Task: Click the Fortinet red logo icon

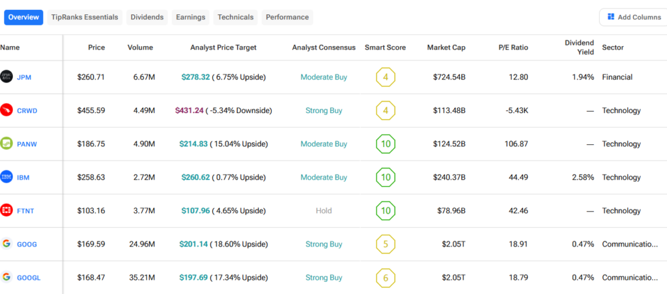Action: point(7,211)
